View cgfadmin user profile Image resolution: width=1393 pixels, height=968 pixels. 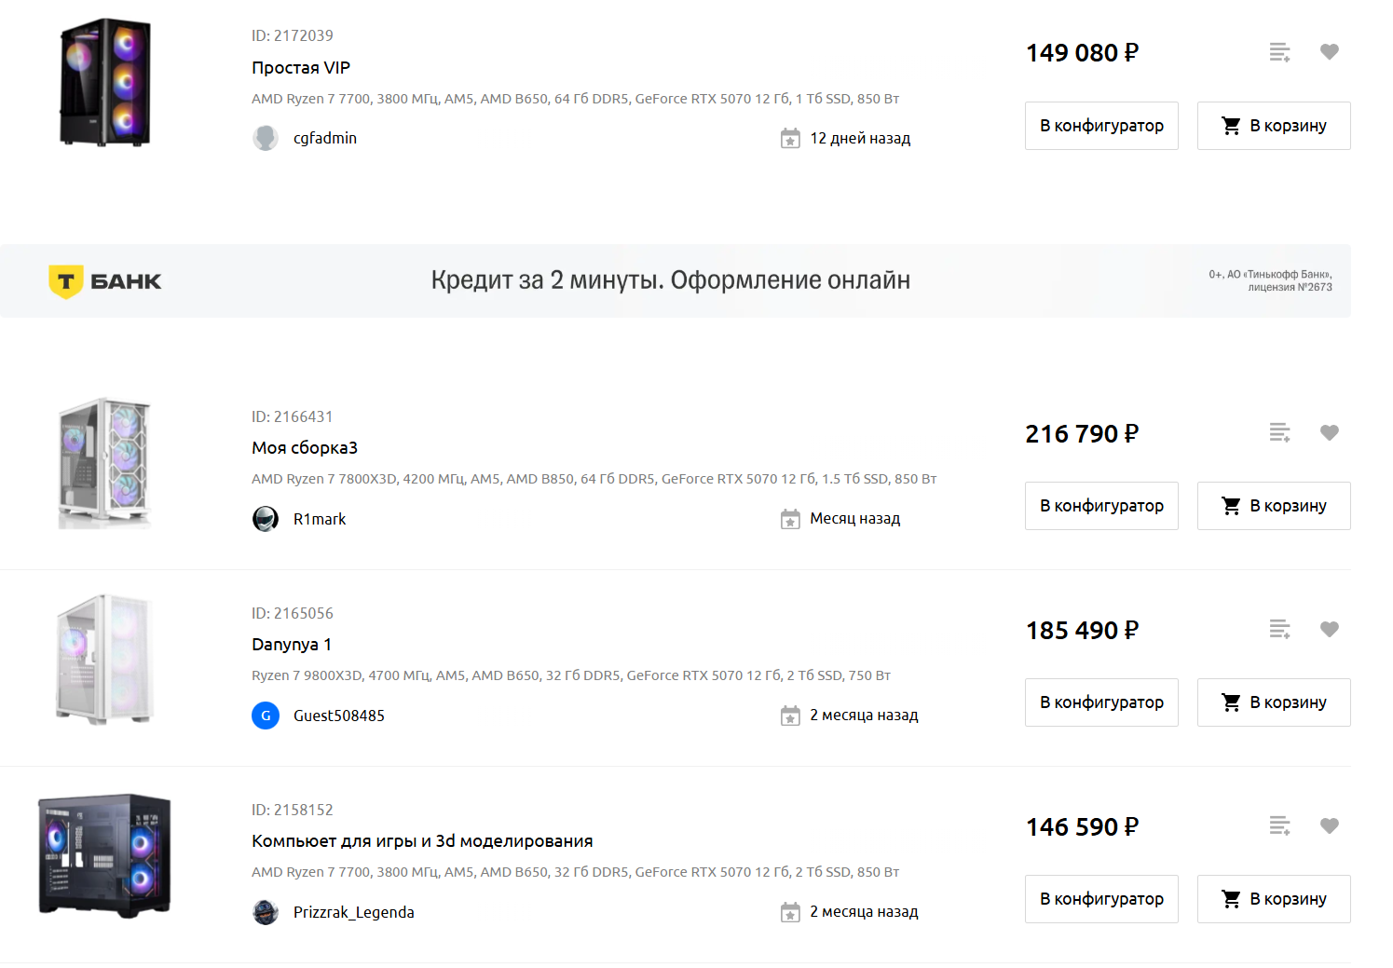coord(324,138)
